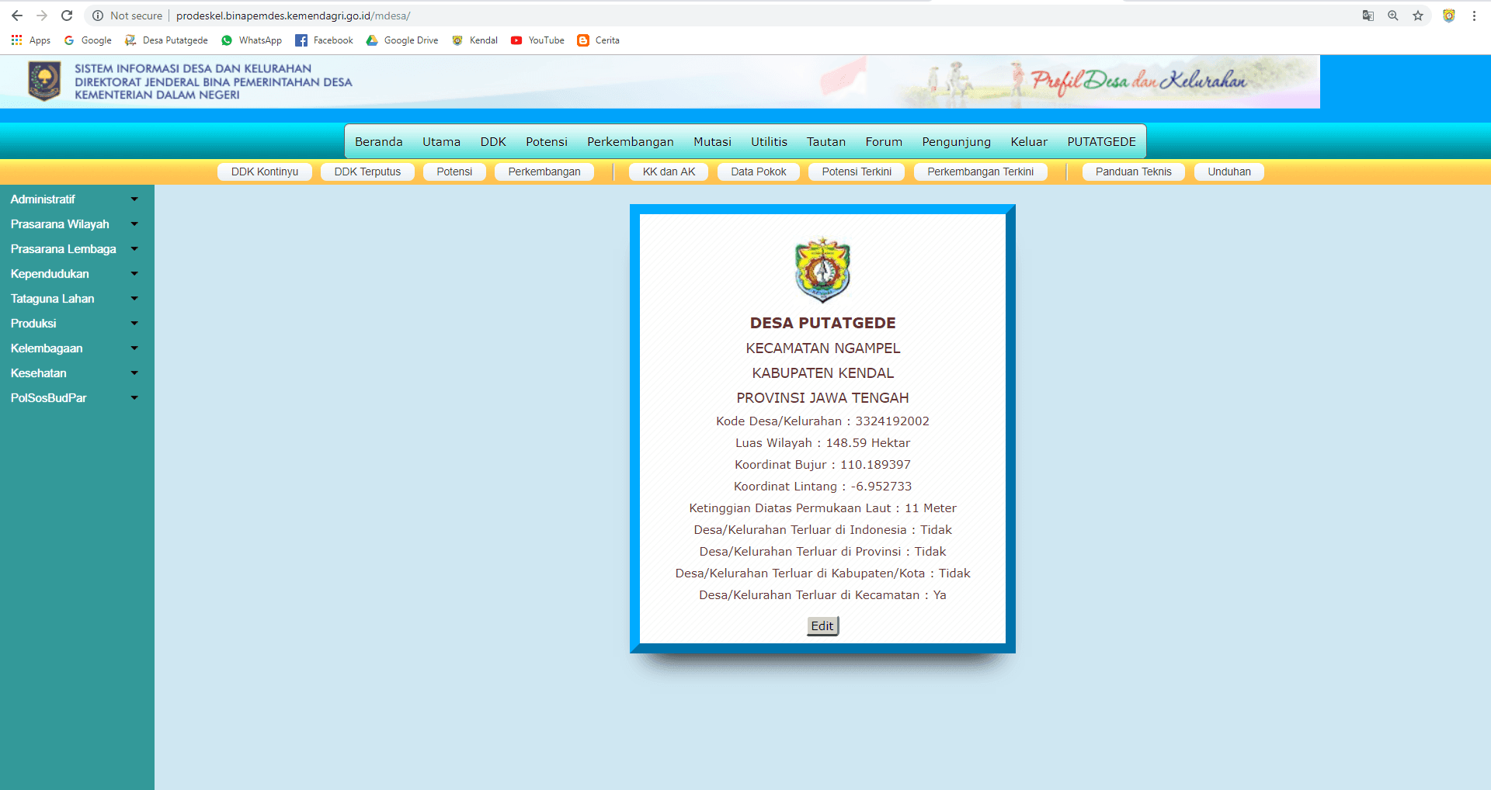Click the translate page icon
The height and width of the screenshot is (790, 1491).
[1368, 16]
